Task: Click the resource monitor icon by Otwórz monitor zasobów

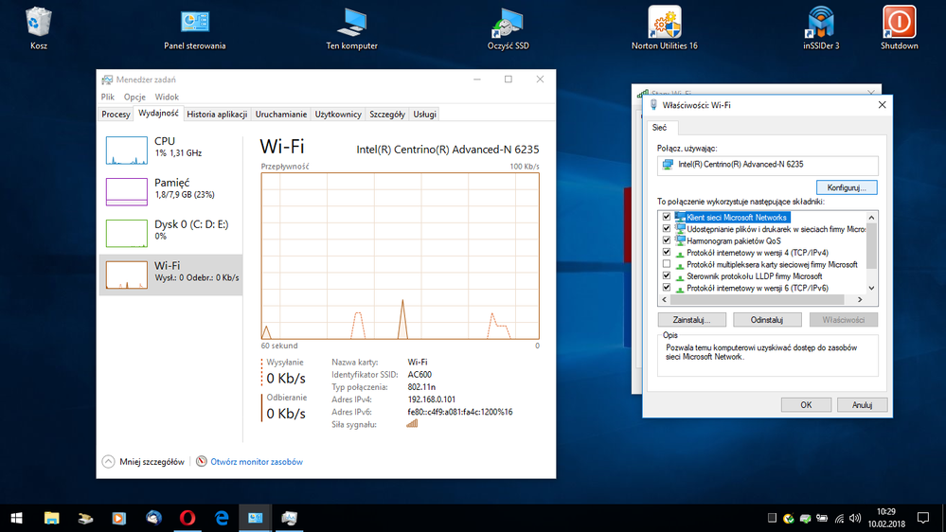Action: 202,462
